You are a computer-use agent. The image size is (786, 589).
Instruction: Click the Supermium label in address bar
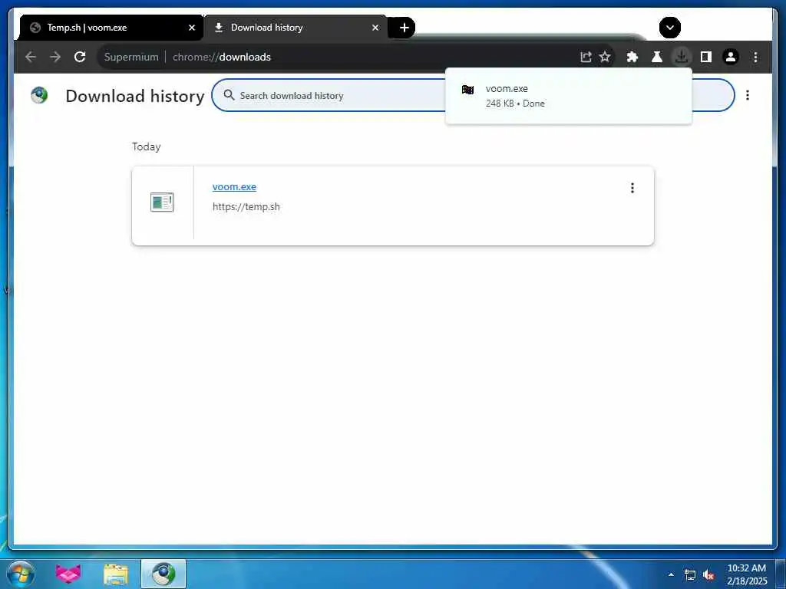(x=131, y=57)
